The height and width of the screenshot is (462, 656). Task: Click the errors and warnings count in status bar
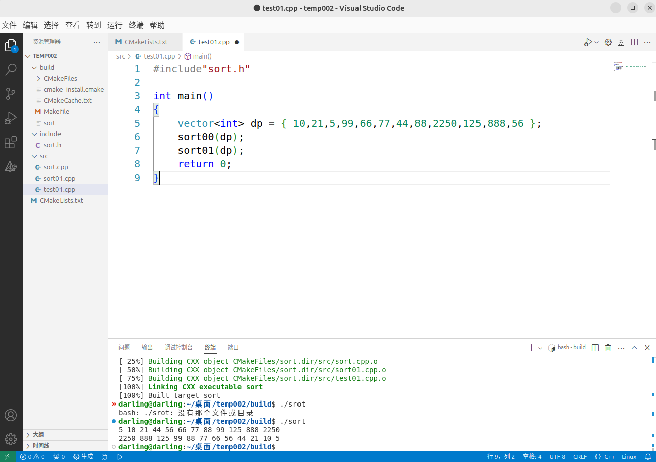pyautogui.click(x=32, y=457)
